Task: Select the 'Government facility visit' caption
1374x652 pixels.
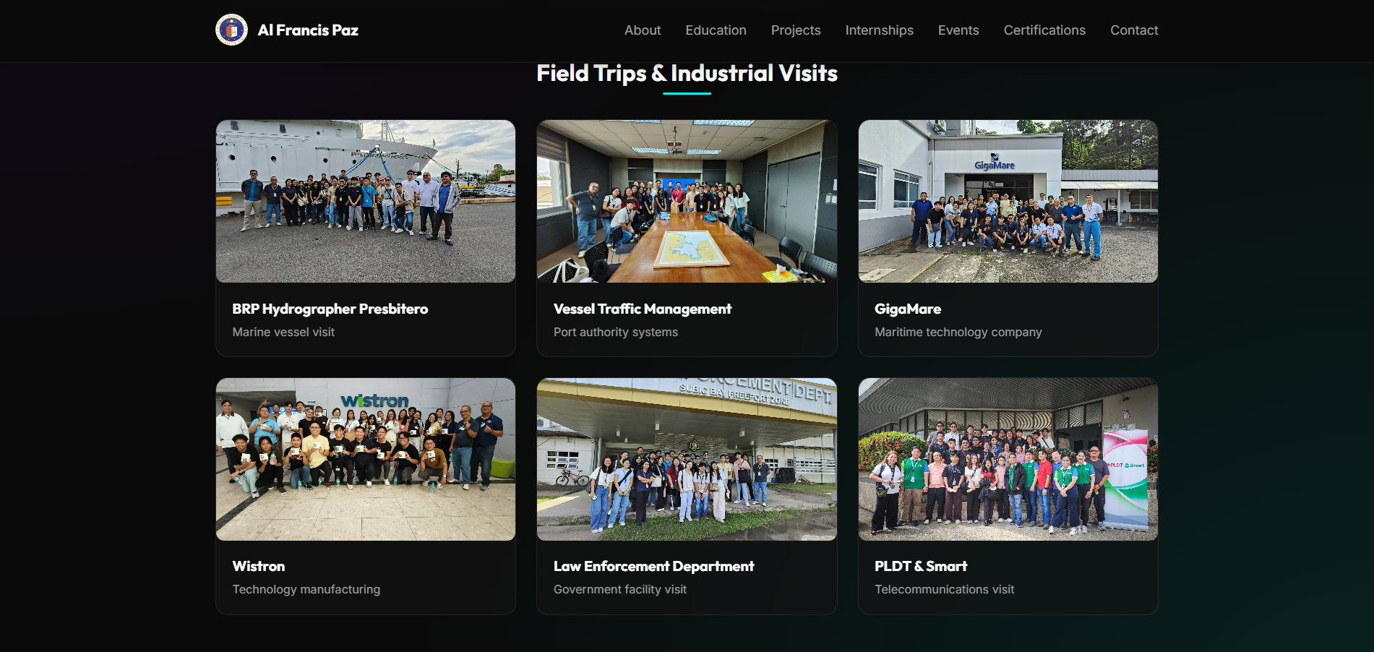Action: (x=620, y=589)
